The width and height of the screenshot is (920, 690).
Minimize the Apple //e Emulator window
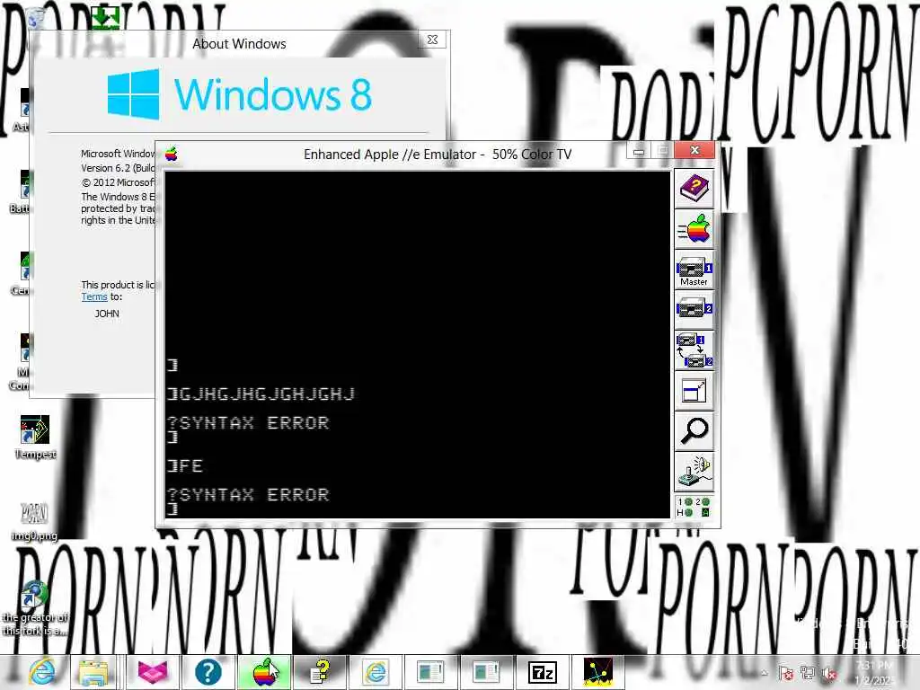(639, 151)
